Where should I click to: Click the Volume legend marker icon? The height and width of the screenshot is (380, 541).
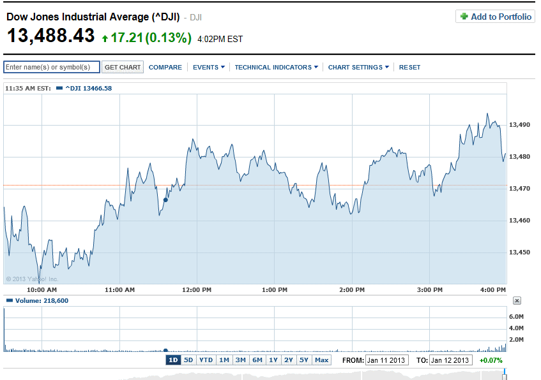click(8, 300)
